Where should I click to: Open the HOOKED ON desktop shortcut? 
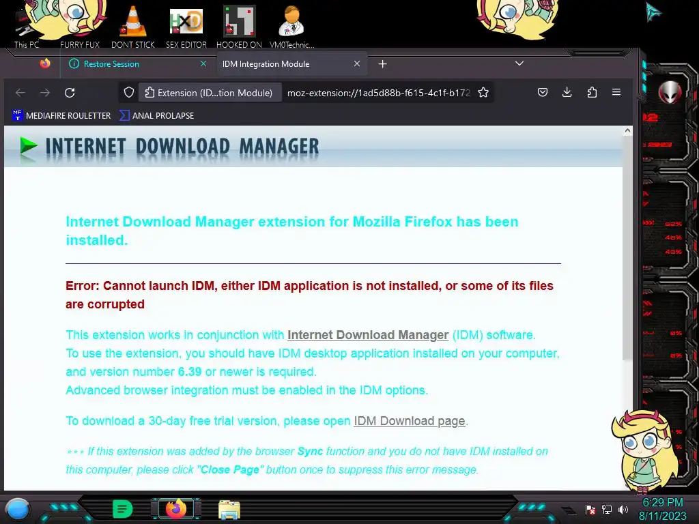(x=239, y=27)
